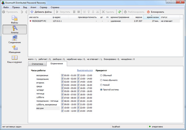
Task: Click the Добавить файлы toolbar button
Action: click(41, 12)
